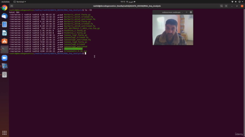Click the GCF rna.fna.gz file name

(82, 29)
